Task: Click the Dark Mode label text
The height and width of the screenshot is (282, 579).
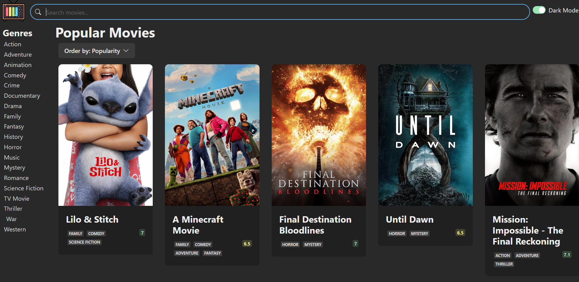Action: point(563,10)
